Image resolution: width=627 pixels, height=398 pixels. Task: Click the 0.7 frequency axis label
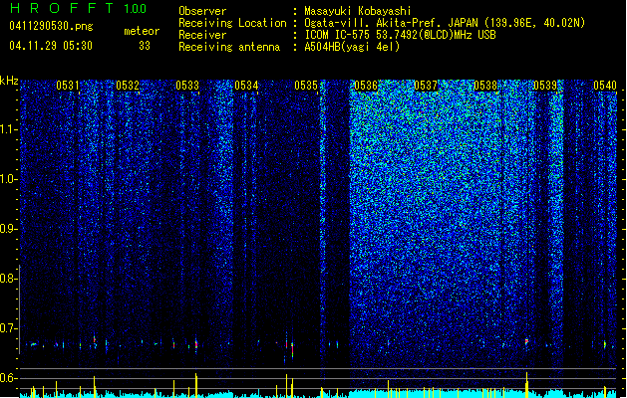8,328
